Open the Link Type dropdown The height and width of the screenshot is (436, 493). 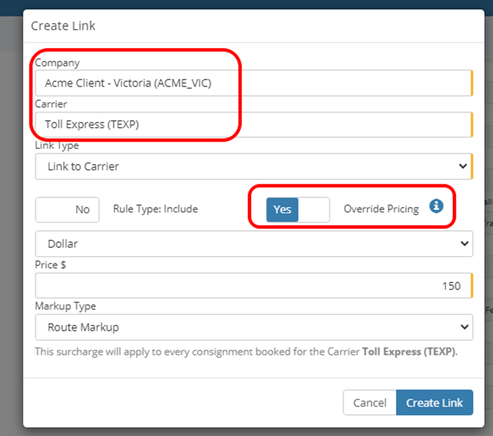pos(254,167)
